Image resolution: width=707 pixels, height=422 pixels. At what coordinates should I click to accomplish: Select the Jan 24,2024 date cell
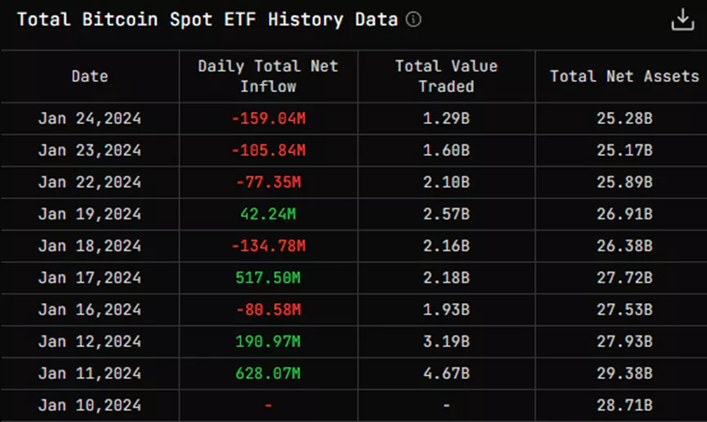tap(90, 118)
